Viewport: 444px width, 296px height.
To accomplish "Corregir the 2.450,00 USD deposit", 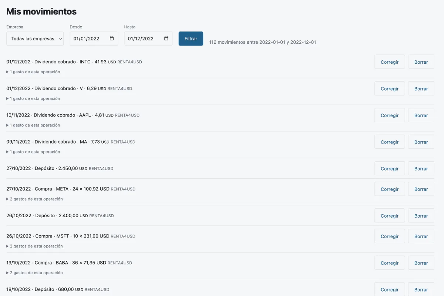I will pos(390,169).
